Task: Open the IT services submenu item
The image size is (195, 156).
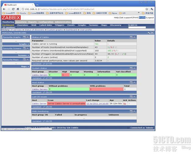Action: click(x=9, y=27)
